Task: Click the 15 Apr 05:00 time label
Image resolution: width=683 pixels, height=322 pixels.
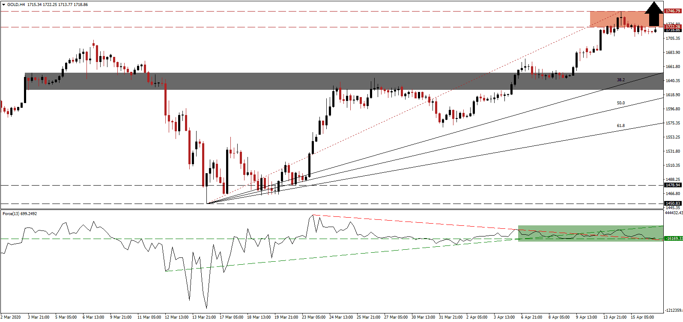Action: 642,317
